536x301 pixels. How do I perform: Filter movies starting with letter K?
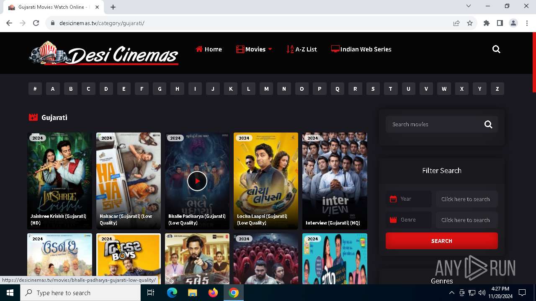click(x=231, y=89)
